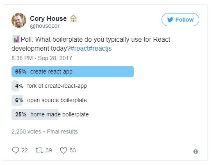Click the 2,250 votes final results text
The image size is (212, 165).
click(x=45, y=132)
